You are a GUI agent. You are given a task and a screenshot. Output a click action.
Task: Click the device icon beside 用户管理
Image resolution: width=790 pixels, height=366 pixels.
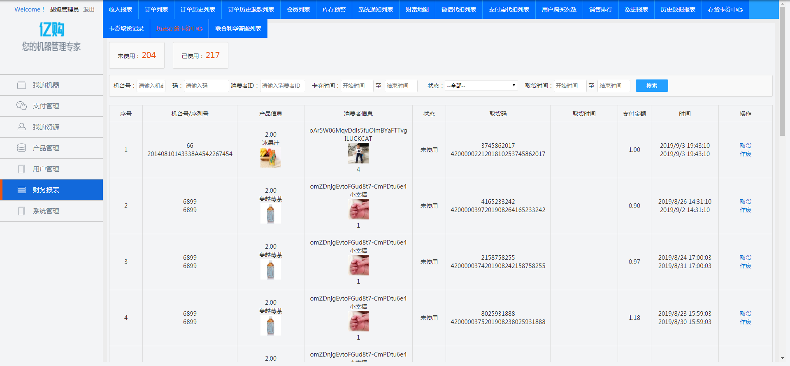click(21, 169)
